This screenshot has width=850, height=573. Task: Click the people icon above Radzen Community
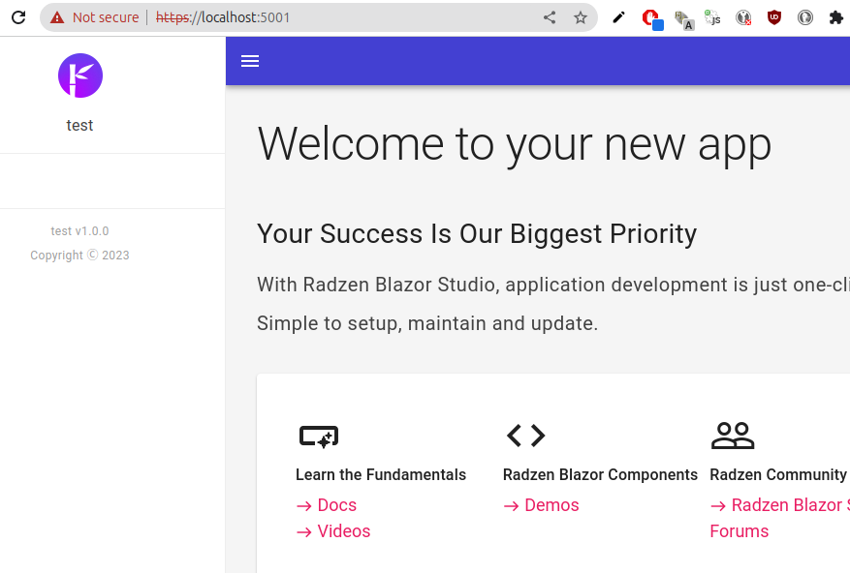pos(733,436)
